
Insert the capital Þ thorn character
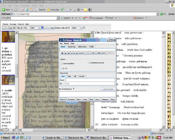[74, 53]
